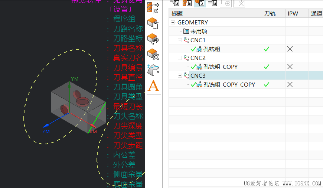Click the operation icon of 孔铣粗_COPY_COPY

199,84
